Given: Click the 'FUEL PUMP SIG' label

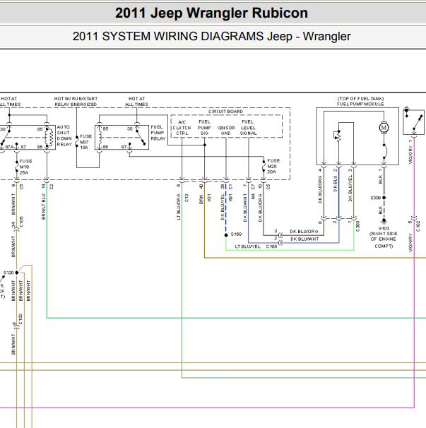Looking at the screenshot, I should click(x=204, y=127).
